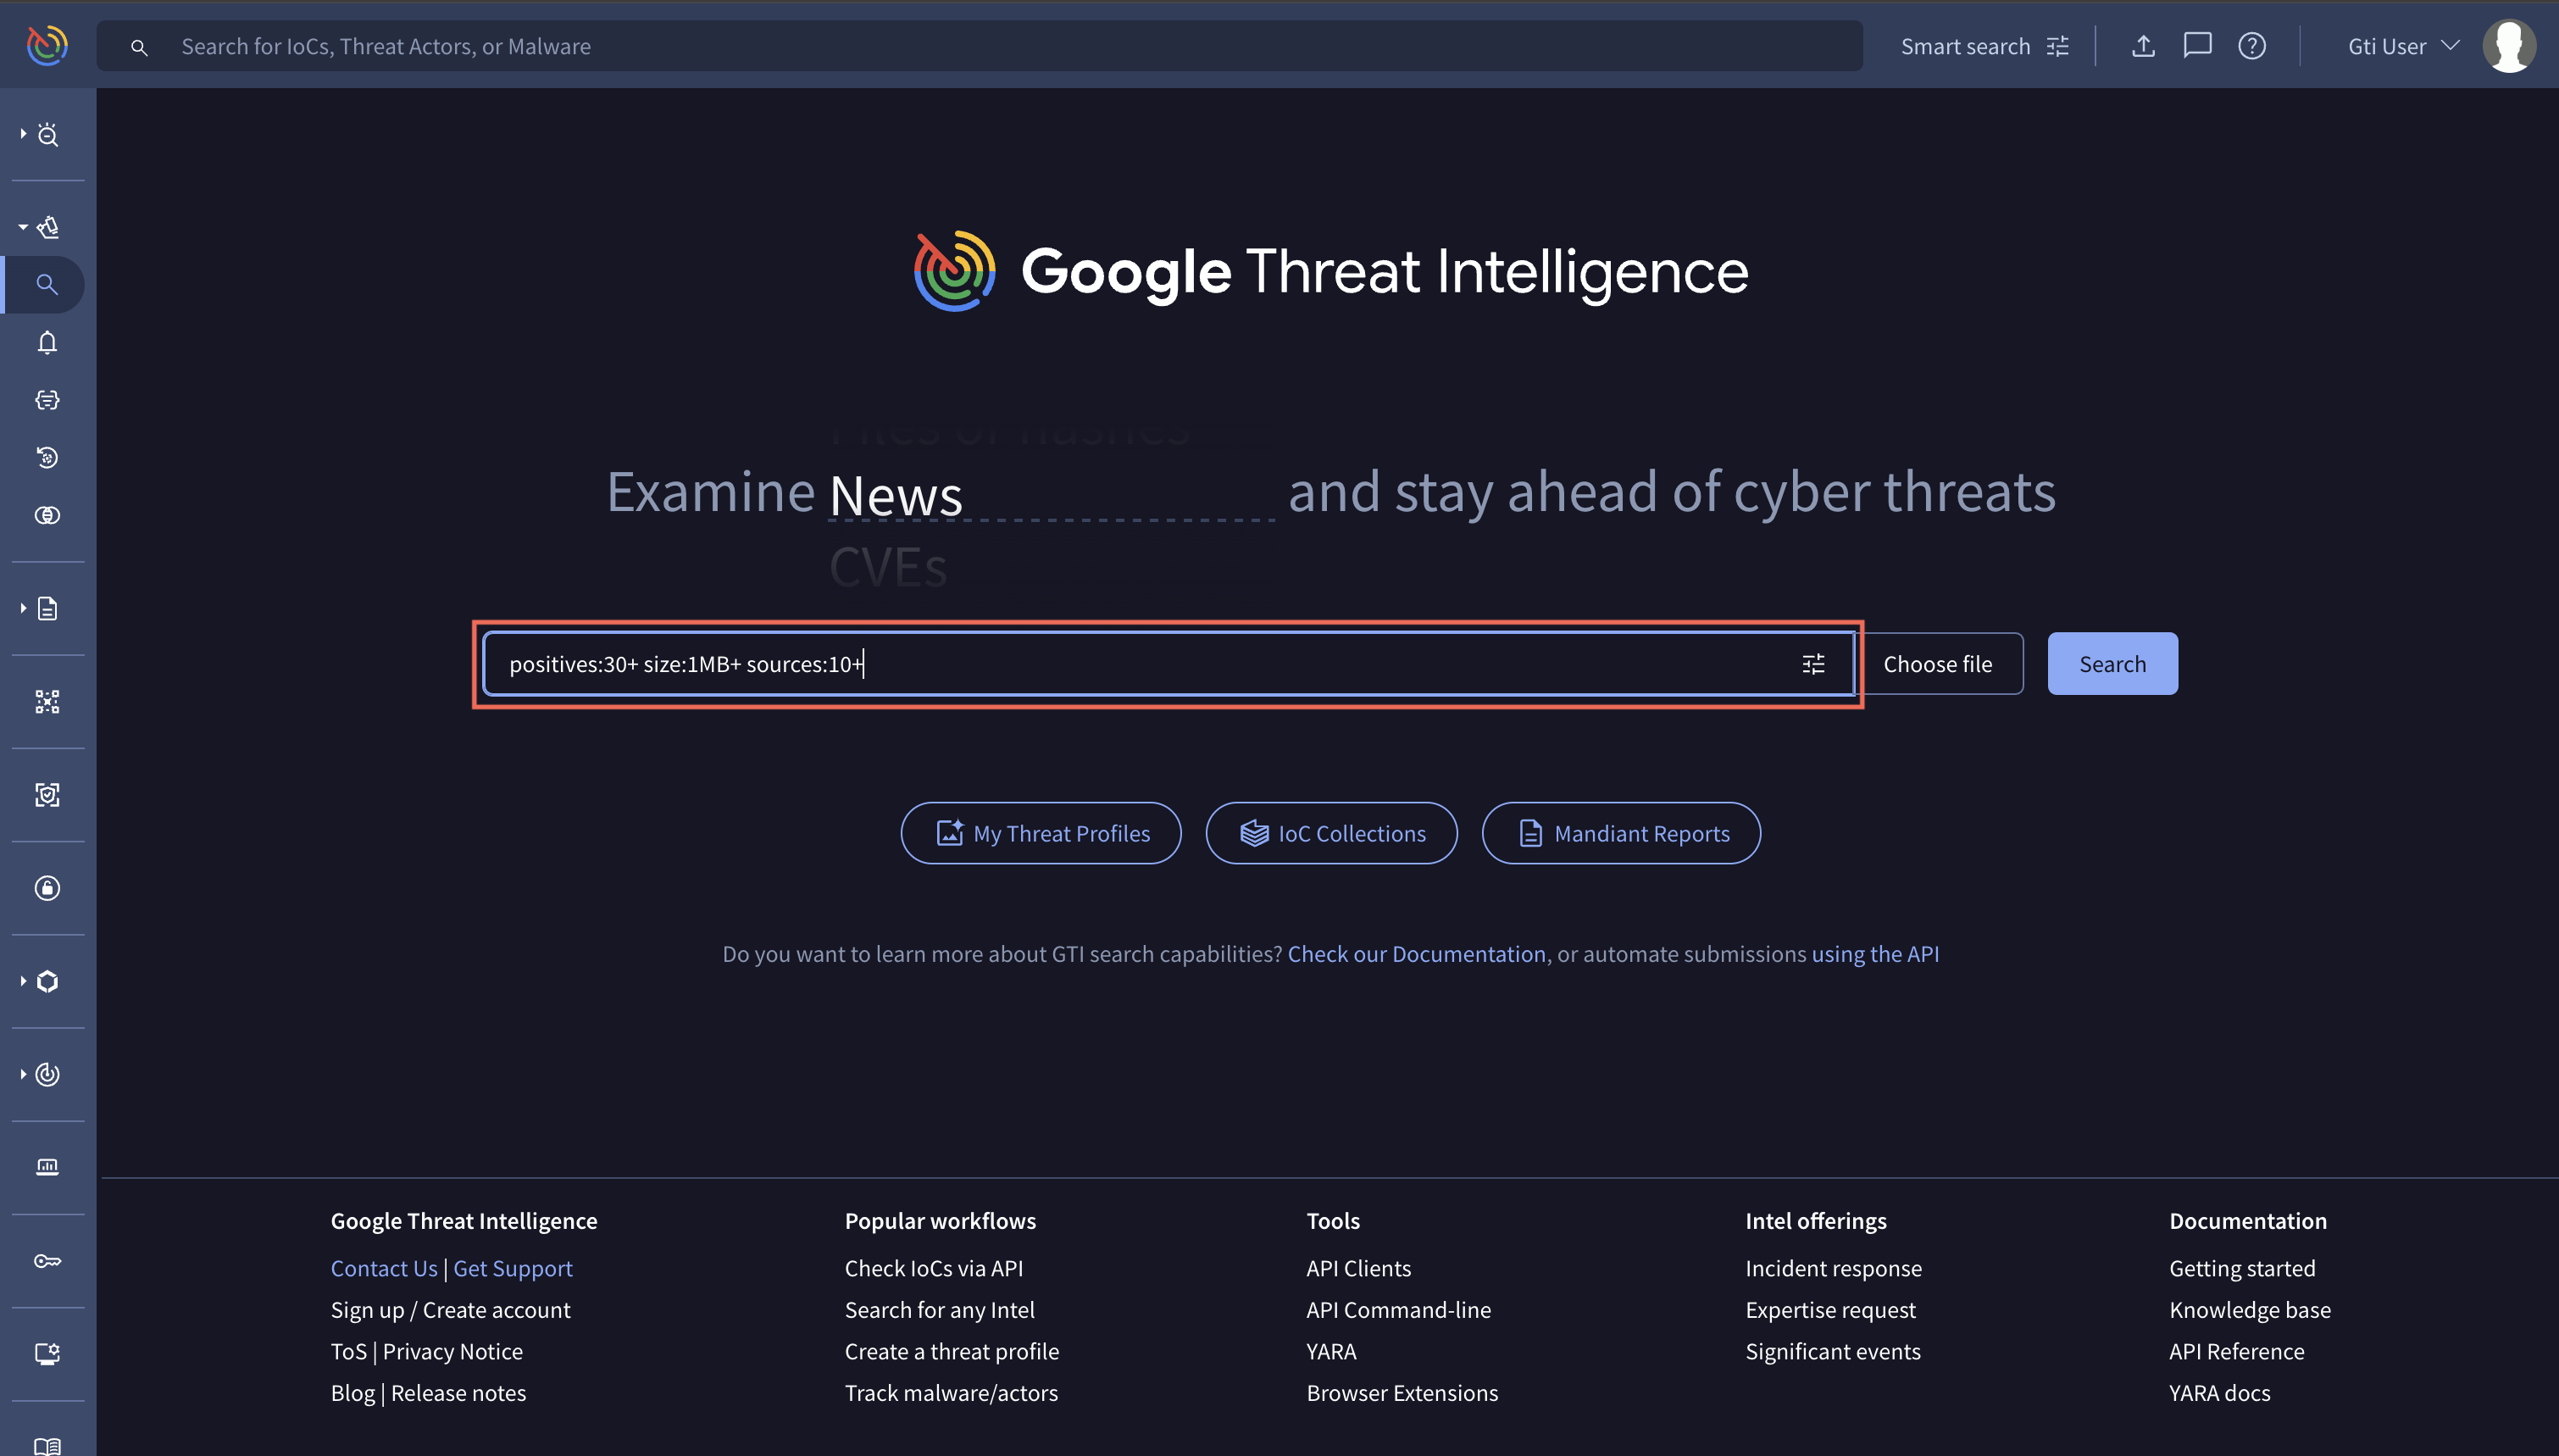Image resolution: width=2559 pixels, height=1456 pixels.
Task: Select the dashboard overview icon
Action: 47,1166
